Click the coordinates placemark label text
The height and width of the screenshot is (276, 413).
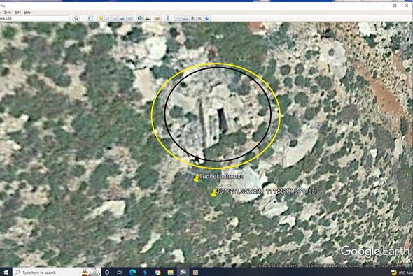[266, 191]
